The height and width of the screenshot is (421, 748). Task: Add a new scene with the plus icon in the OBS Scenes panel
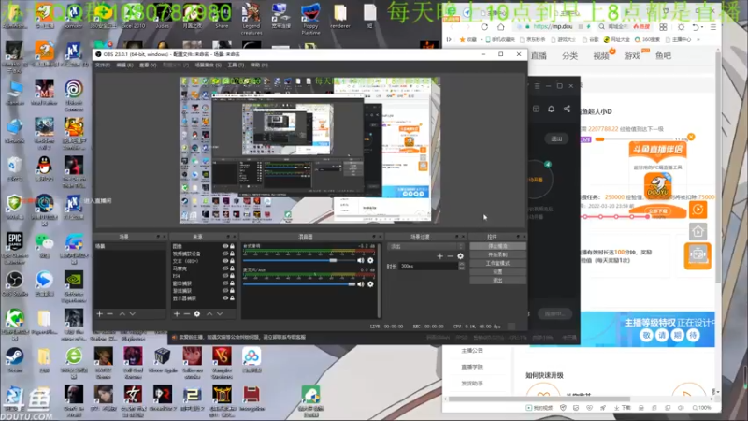pos(100,314)
